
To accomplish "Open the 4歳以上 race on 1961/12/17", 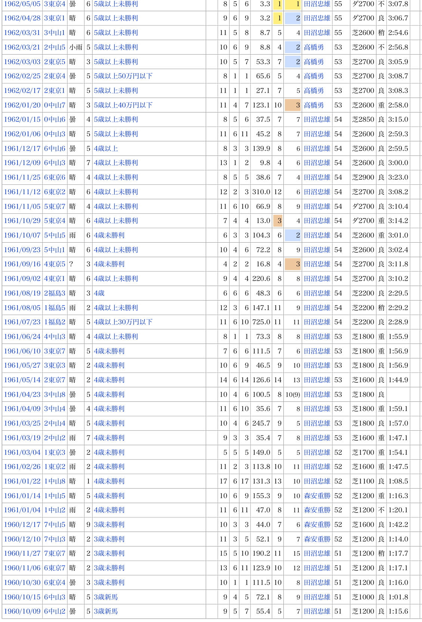I will point(106,148).
